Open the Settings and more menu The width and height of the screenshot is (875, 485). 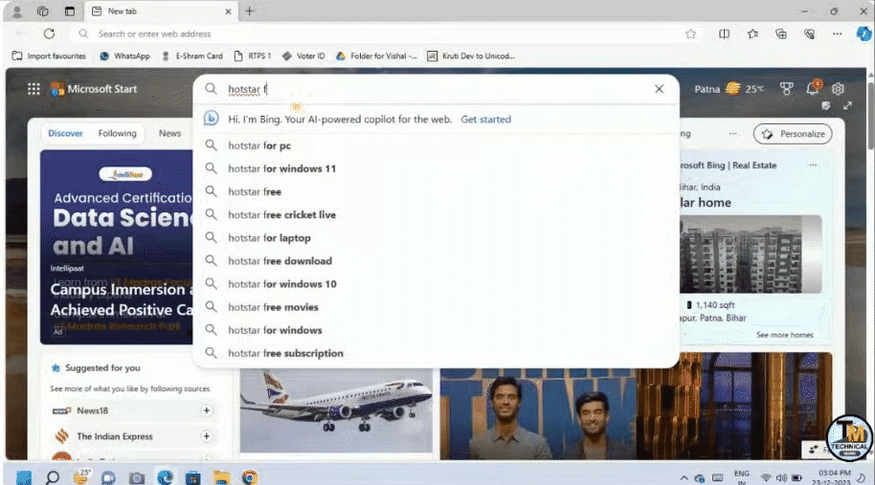pyautogui.click(x=837, y=34)
